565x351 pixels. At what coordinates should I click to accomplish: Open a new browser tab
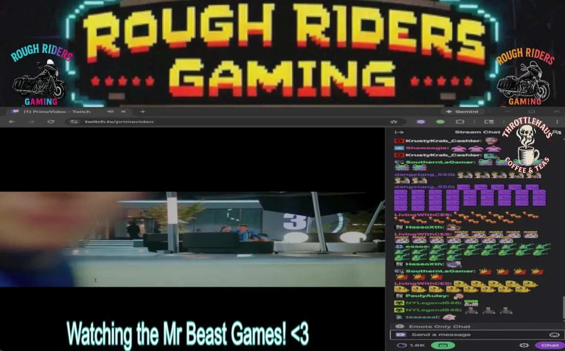142,112
